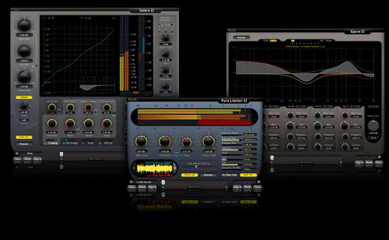Click Solera II Output Gain knob

tap(24, 77)
